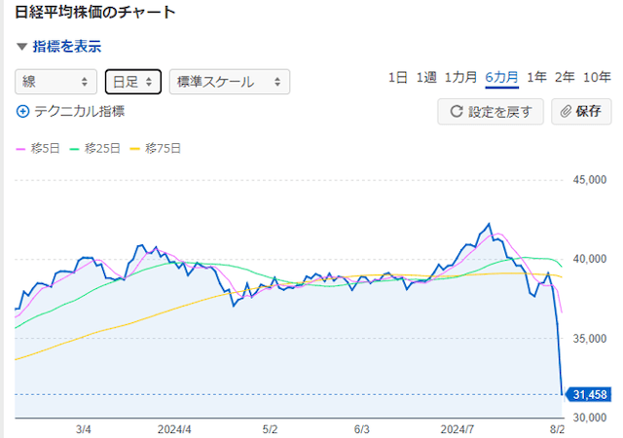
Task: Select the 1年 range tab
Action: (536, 77)
